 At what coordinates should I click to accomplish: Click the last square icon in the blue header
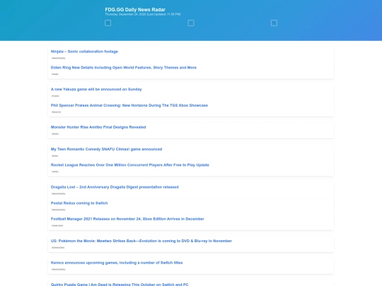point(274,23)
